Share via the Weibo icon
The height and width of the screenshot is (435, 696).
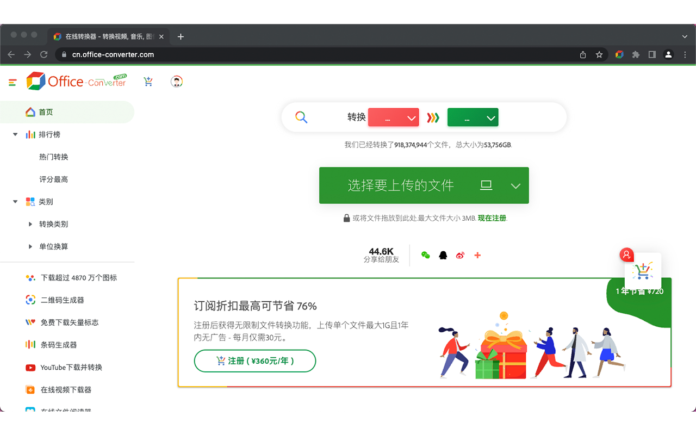tap(460, 254)
